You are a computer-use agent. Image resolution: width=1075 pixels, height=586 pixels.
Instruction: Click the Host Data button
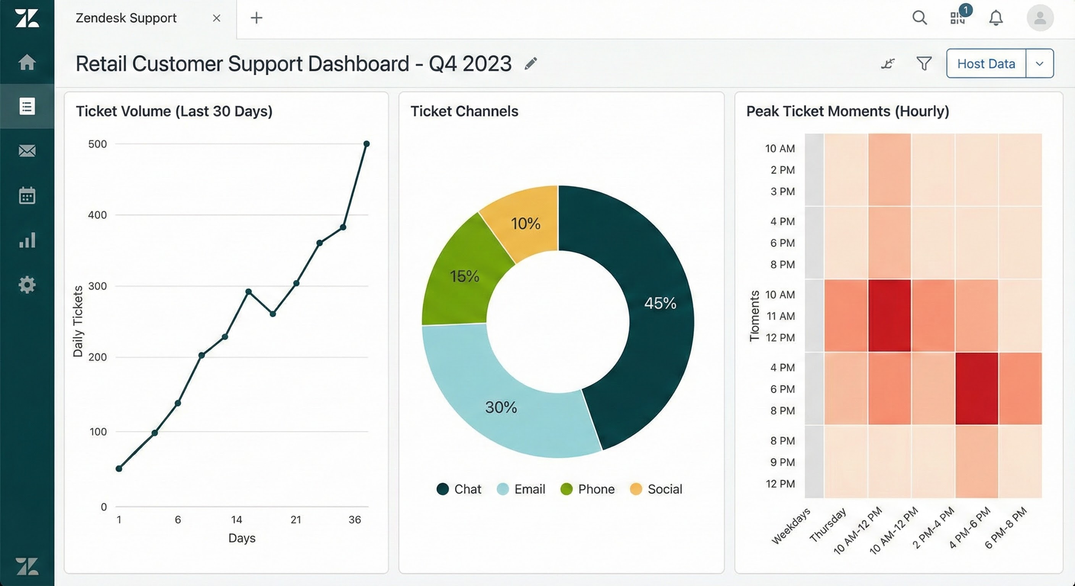point(986,64)
